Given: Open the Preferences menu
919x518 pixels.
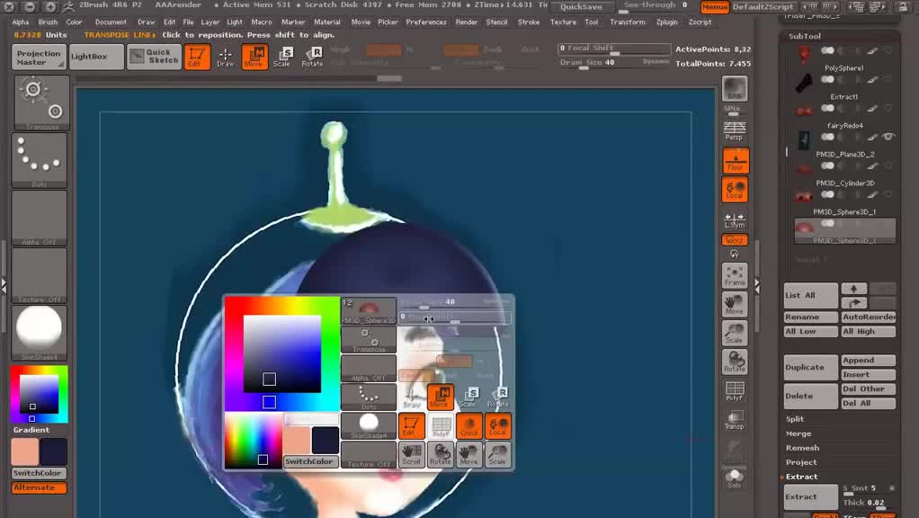Looking at the screenshot, I should [426, 22].
